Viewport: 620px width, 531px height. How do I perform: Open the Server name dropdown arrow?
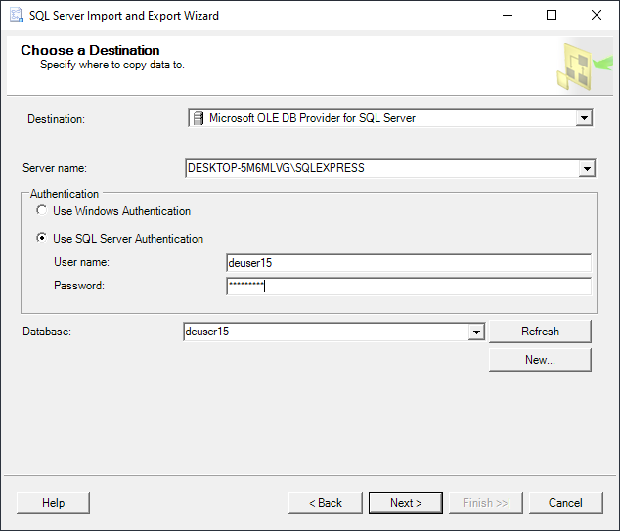(x=587, y=169)
